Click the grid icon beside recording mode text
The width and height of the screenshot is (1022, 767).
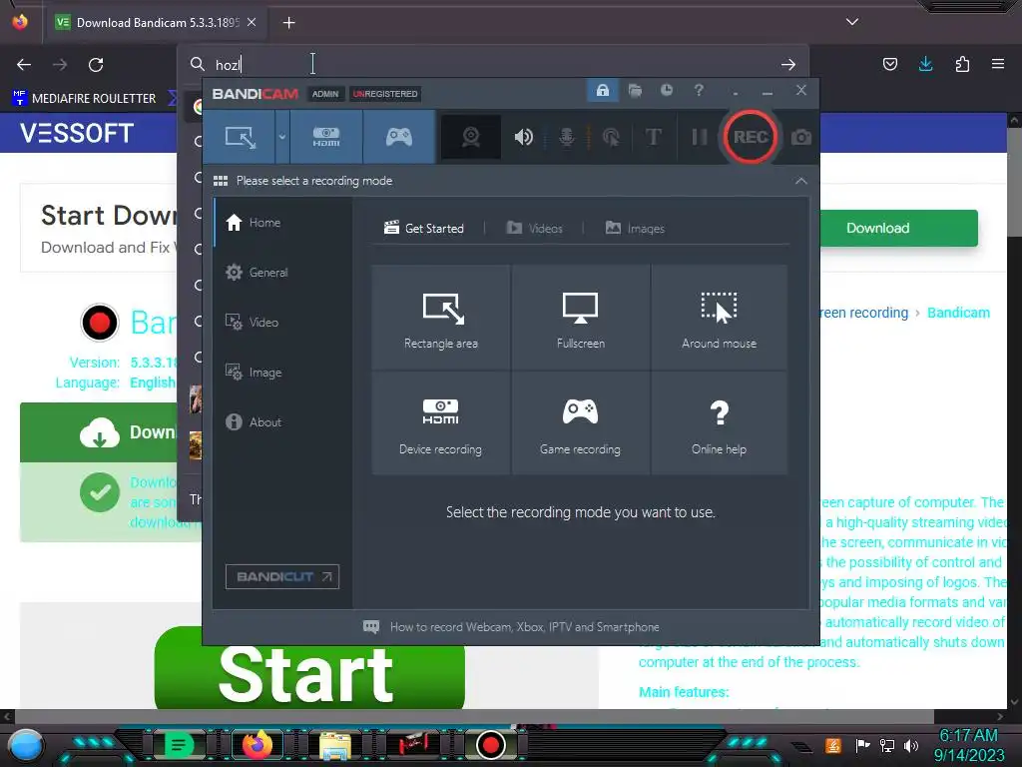pos(221,181)
